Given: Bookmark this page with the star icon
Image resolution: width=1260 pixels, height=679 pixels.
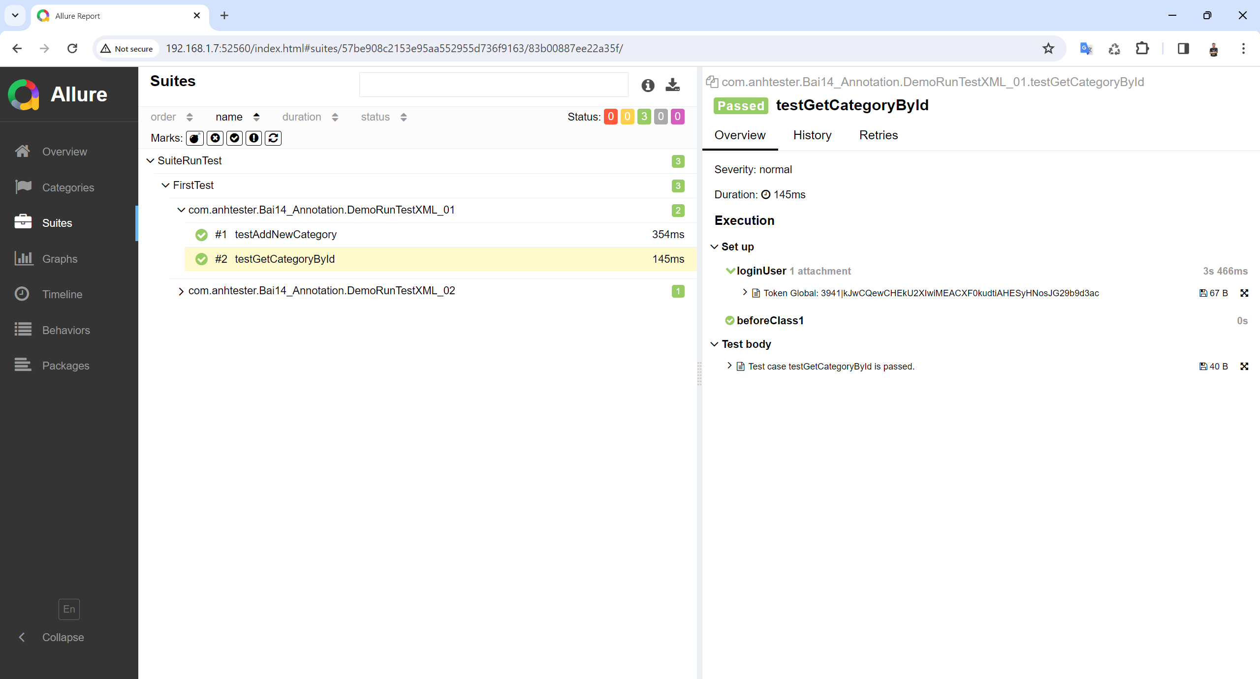Looking at the screenshot, I should (x=1048, y=48).
